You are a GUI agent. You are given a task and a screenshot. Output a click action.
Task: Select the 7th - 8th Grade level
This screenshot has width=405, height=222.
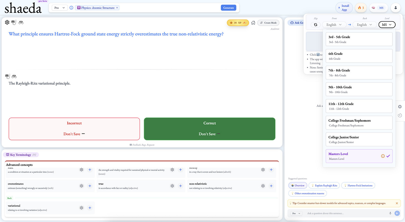[359, 73]
